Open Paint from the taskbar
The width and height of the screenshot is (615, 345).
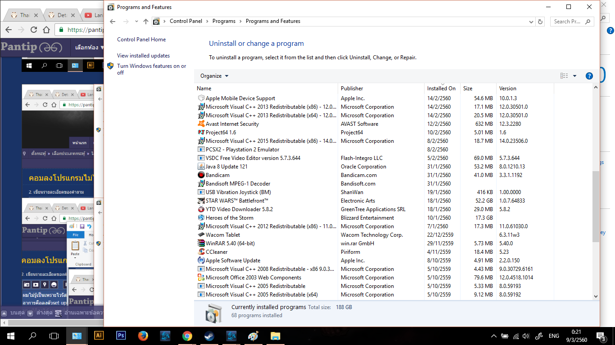(253, 336)
